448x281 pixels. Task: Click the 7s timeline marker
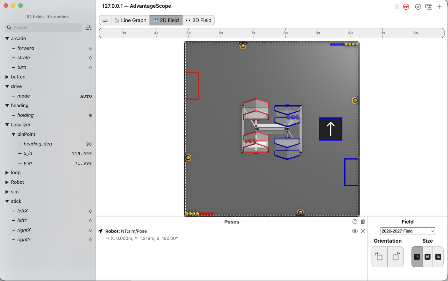coord(253,33)
